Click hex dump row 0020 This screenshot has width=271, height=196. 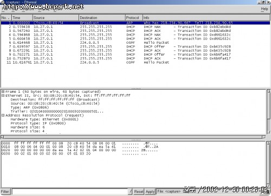click(80, 150)
